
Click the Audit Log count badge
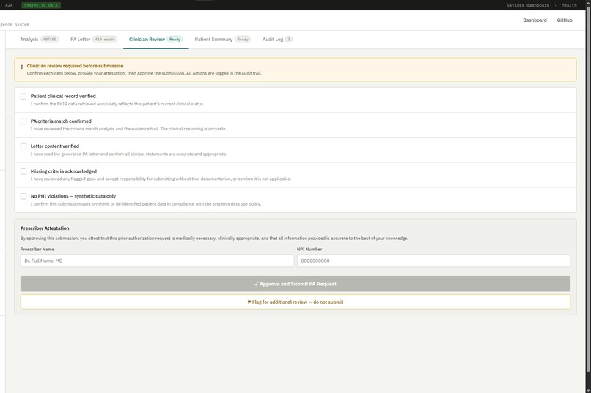(289, 39)
